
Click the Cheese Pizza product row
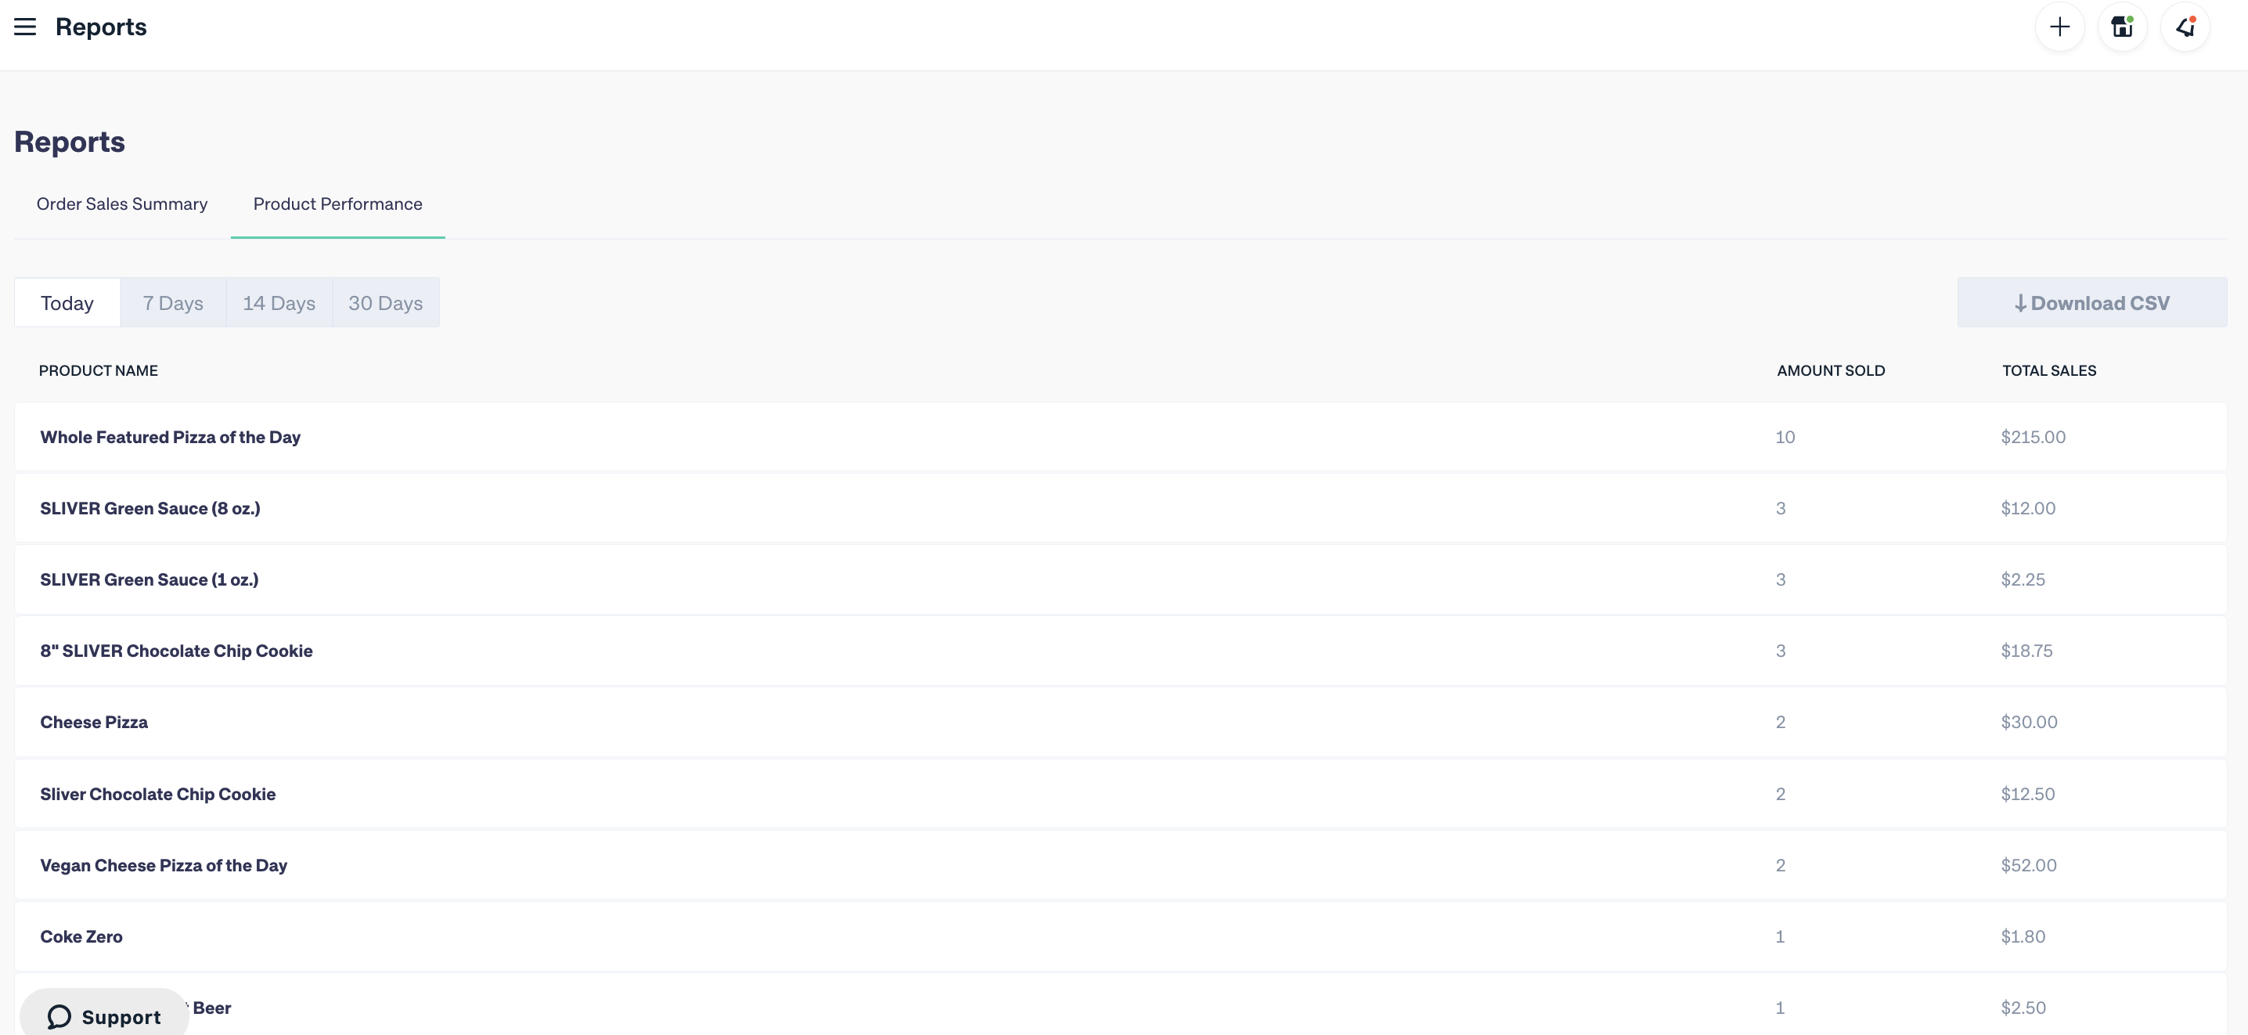click(x=1121, y=723)
